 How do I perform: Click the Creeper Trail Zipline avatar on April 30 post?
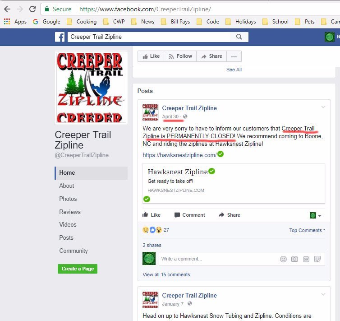[150, 112]
